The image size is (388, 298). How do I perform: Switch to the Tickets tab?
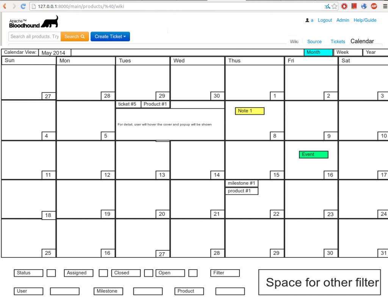point(338,42)
